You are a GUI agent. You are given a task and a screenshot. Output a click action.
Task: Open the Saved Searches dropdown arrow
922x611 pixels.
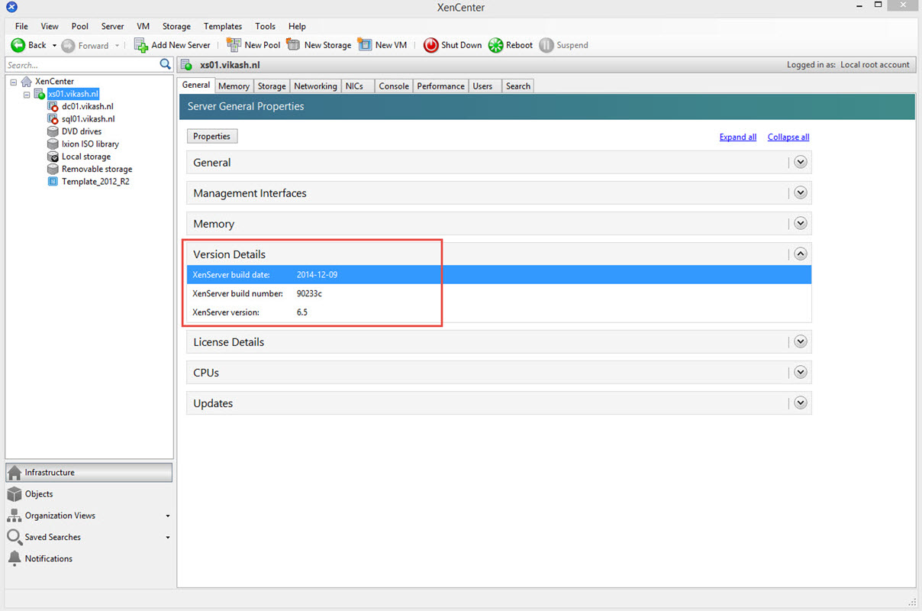click(168, 538)
